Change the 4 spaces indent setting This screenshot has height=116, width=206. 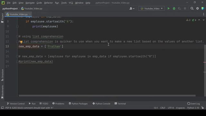click(x=180, y=108)
